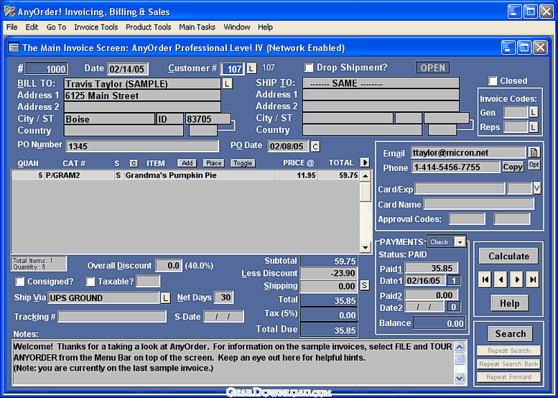Click the L lookup button for Reps invoice code
This screenshot has height=398, width=558.
(x=533, y=127)
